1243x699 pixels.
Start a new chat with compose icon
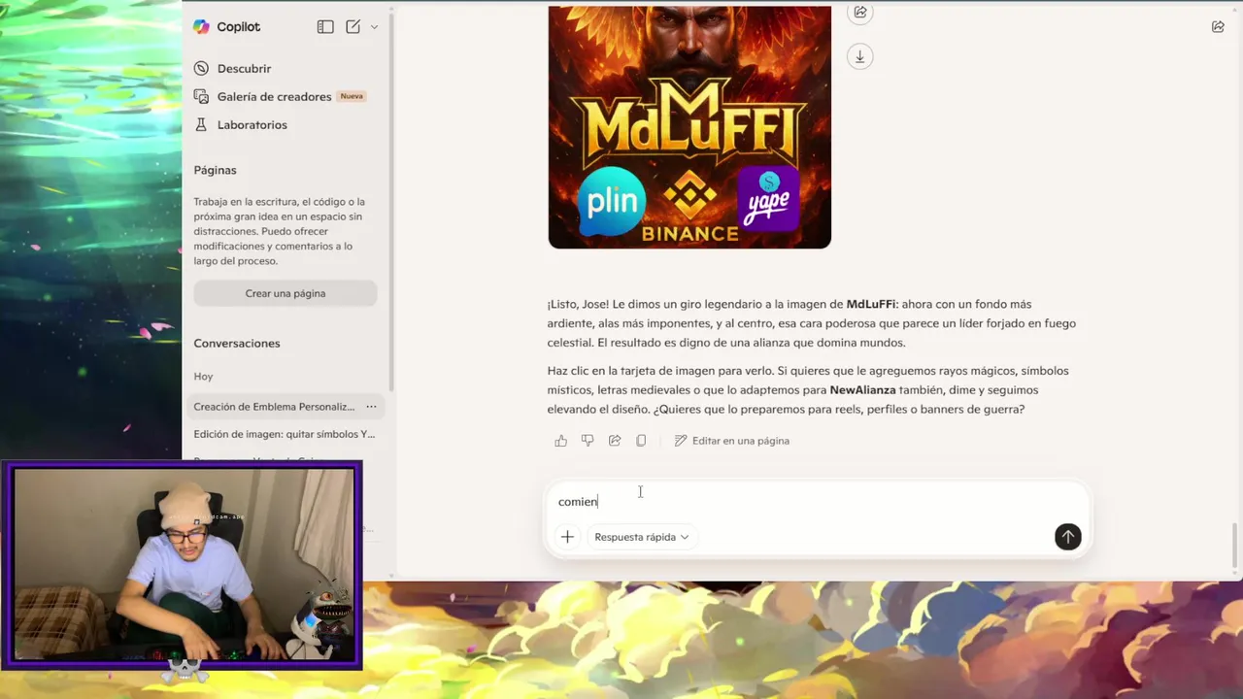[x=353, y=27]
